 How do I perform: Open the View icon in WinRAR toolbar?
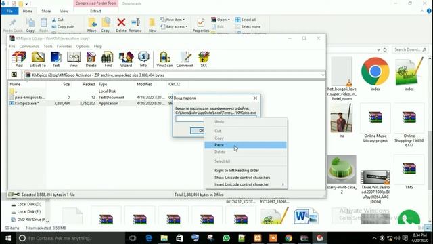(x=74, y=59)
